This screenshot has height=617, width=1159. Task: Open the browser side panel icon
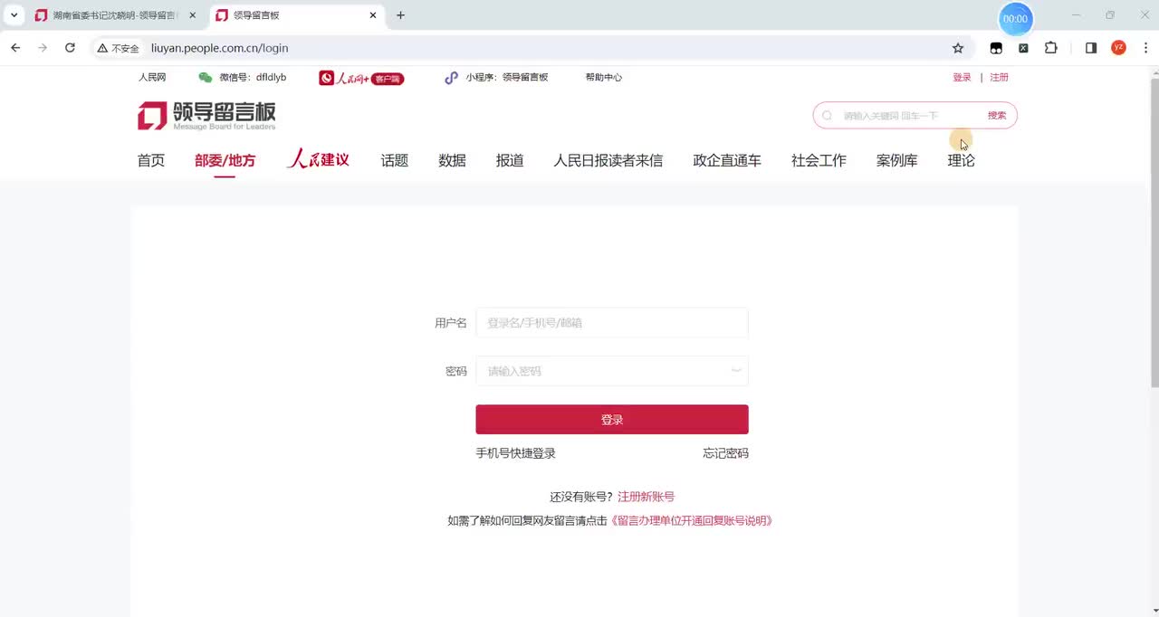(1091, 48)
